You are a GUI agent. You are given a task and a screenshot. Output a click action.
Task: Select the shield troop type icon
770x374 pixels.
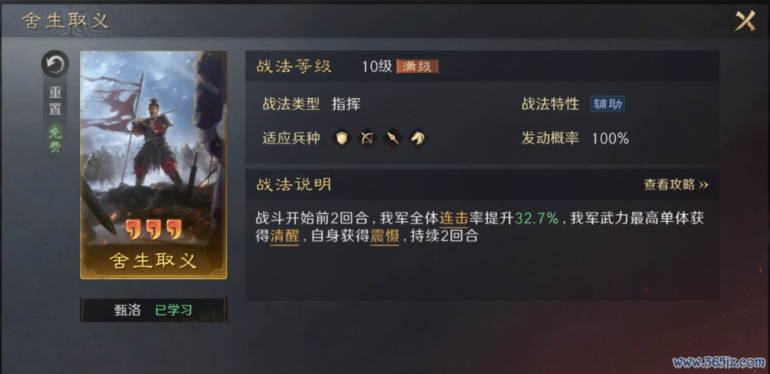(x=341, y=139)
